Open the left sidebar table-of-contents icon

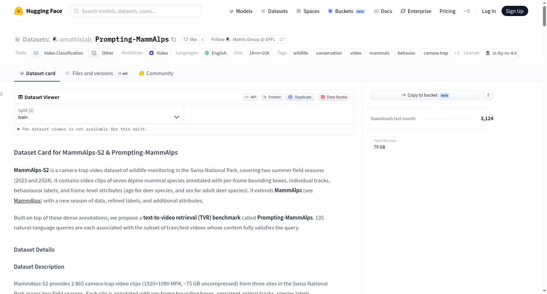click(2, 94)
